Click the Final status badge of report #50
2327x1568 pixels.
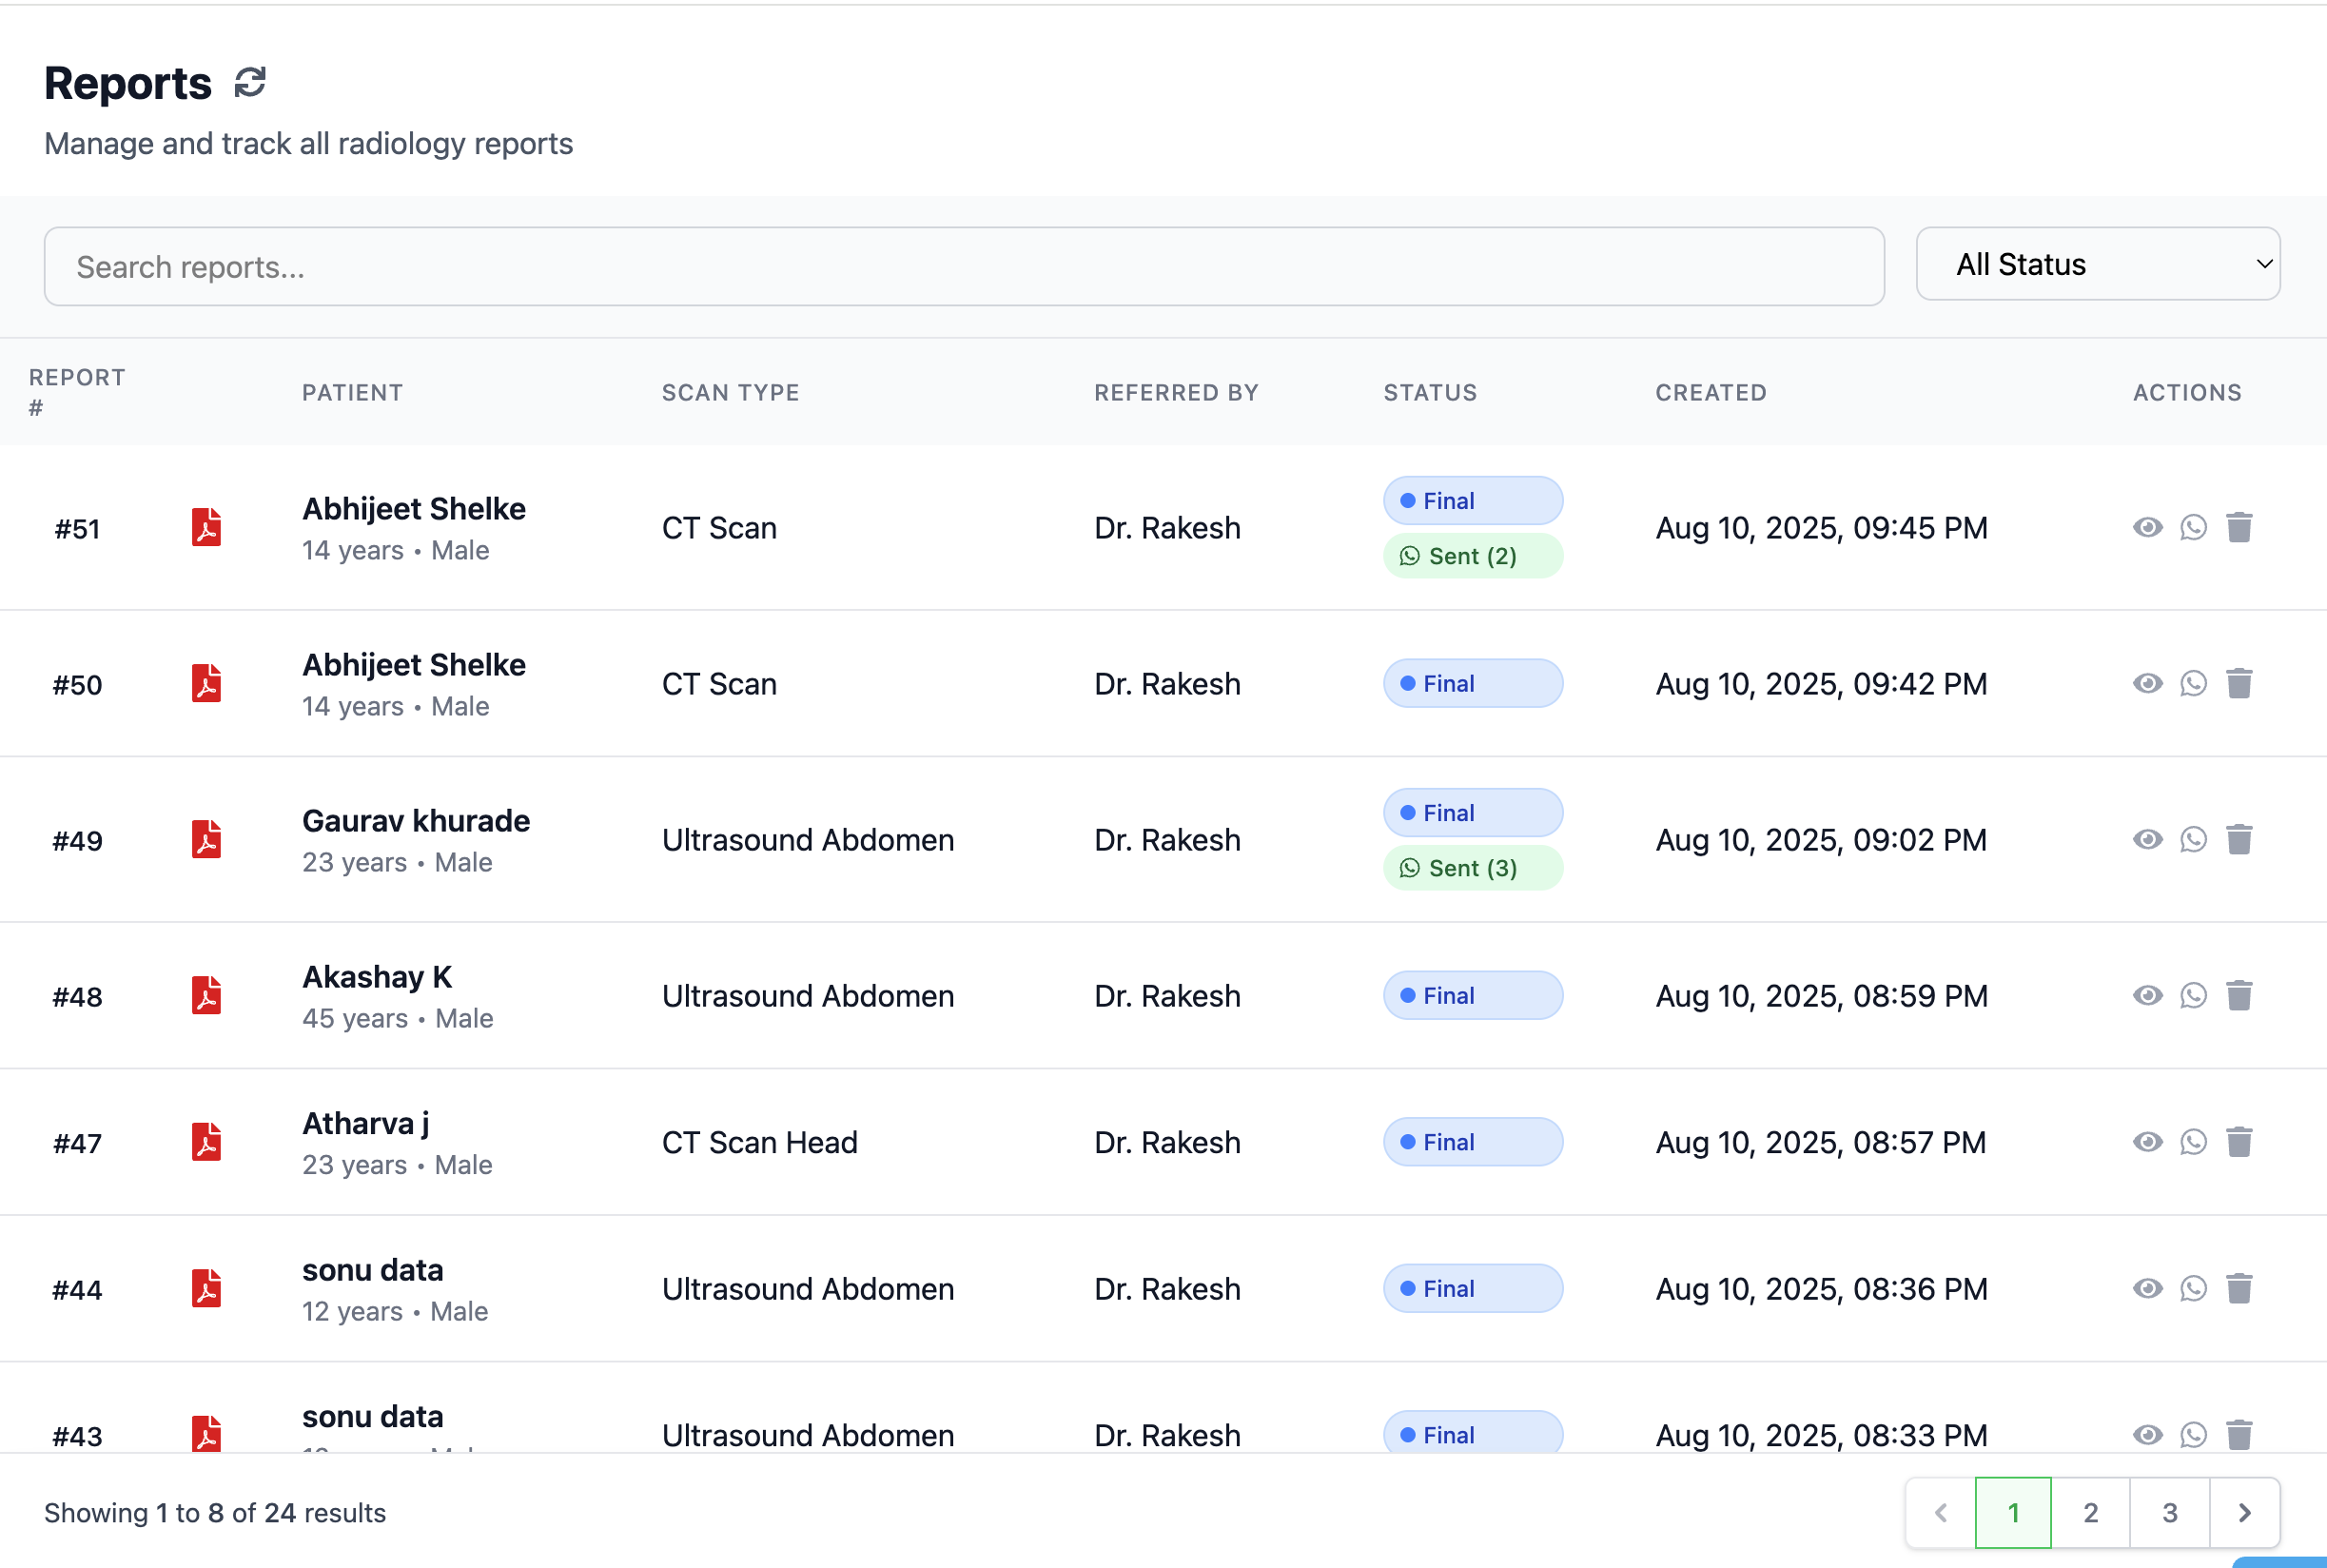1472,684
